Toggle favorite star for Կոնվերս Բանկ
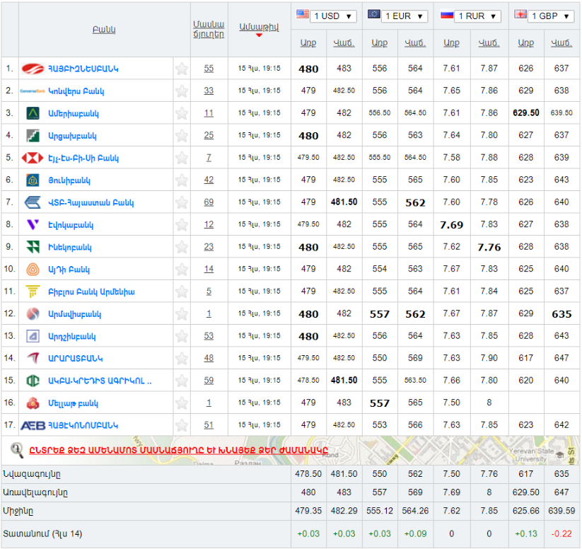582x549 pixels. point(182,91)
